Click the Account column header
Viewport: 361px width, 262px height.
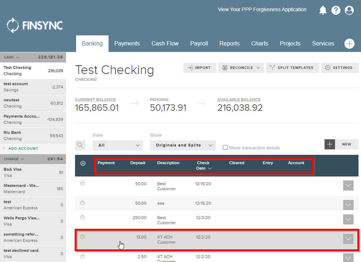tap(296, 163)
